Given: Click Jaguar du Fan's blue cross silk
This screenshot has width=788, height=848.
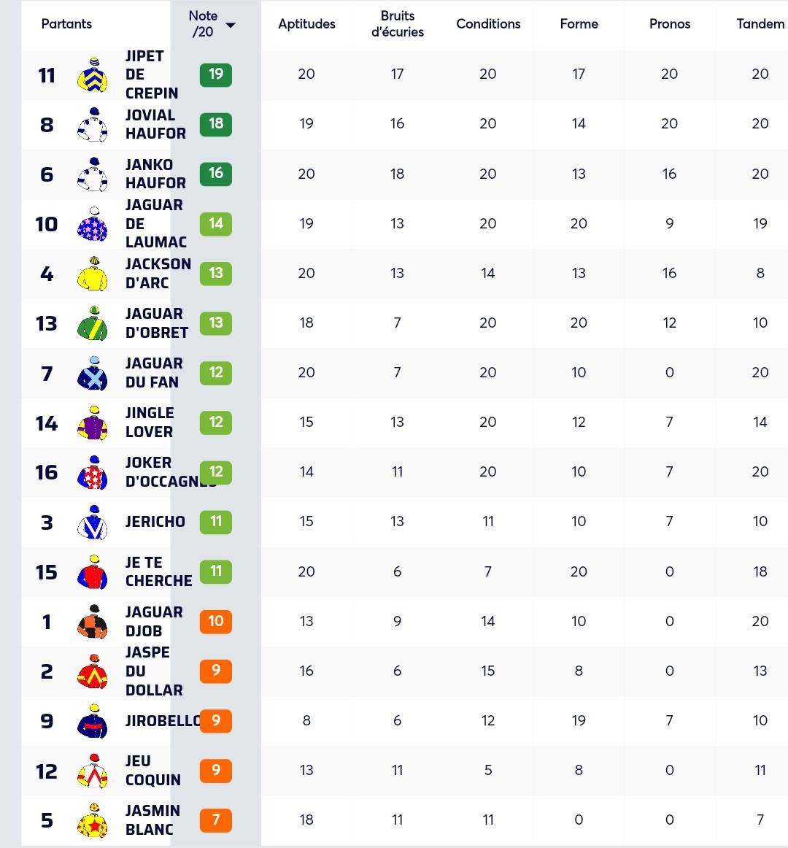Looking at the screenshot, I should [93, 373].
